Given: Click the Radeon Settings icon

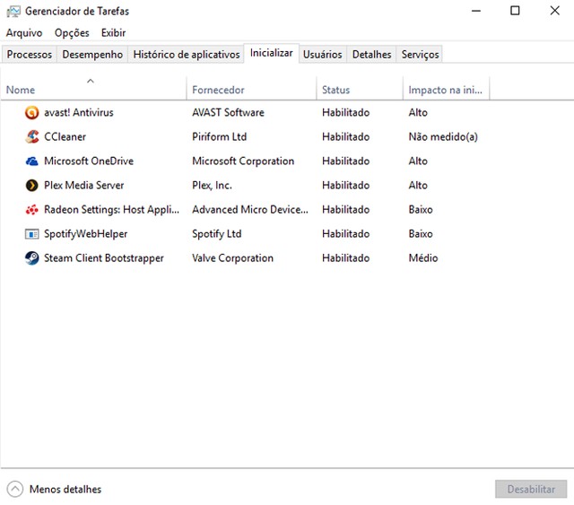Looking at the screenshot, I should click(32, 210).
